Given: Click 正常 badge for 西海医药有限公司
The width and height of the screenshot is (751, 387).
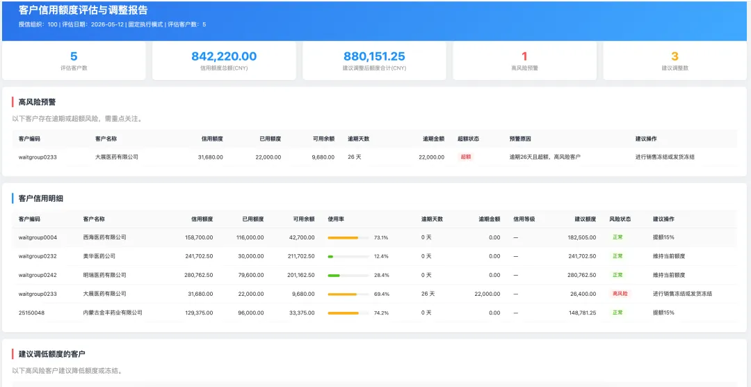Looking at the screenshot, I should (x=617, y=237).
